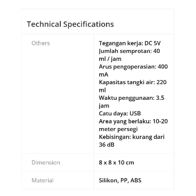Select the 'mA' unit text
This screenshot has width=196, height=196.
point(104,75)
